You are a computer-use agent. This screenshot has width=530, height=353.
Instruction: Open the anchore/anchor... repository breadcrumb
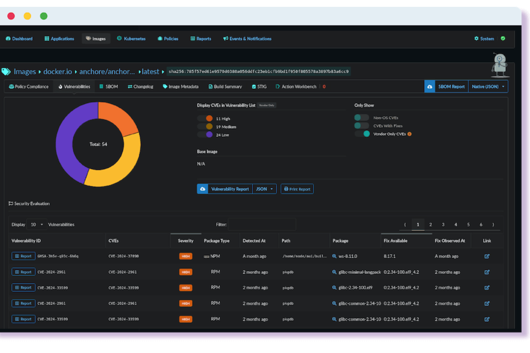107,72
